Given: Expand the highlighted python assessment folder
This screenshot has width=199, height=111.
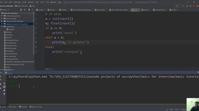Looking at the screenshot, I should pyautogui.click(x=2, y=24).
